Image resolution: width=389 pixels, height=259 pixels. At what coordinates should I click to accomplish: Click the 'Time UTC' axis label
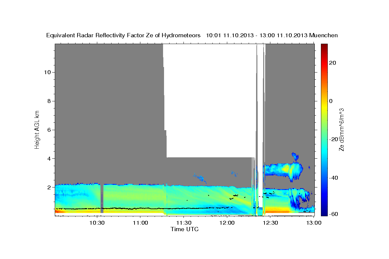(184, 229)
